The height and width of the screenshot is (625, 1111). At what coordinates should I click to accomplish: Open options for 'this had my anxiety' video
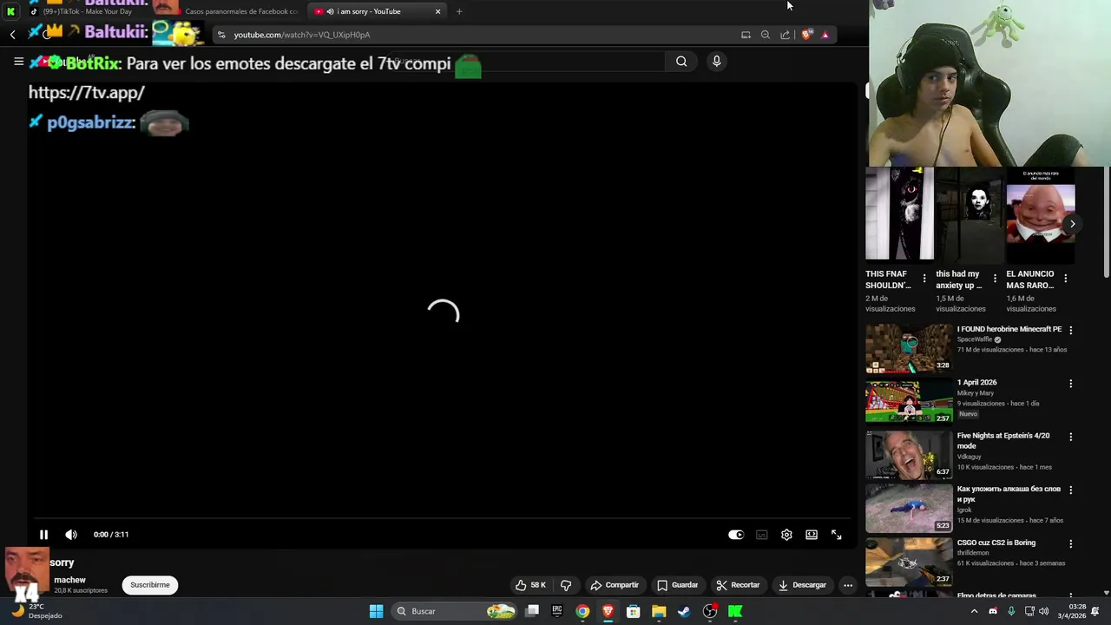point(995,279)
